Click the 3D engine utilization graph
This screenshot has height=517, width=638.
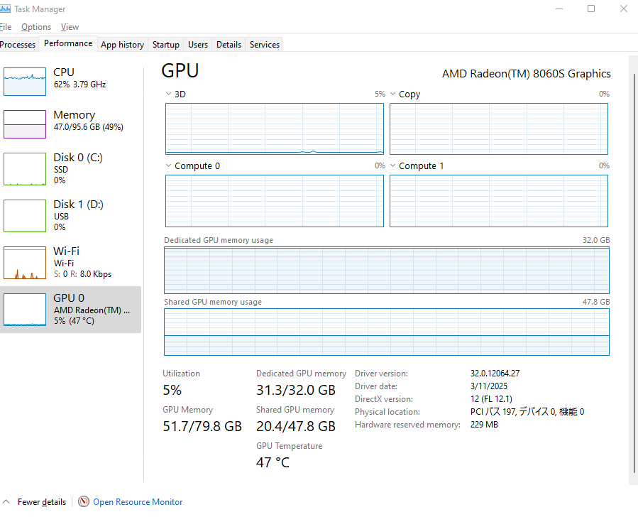[275, 129]
